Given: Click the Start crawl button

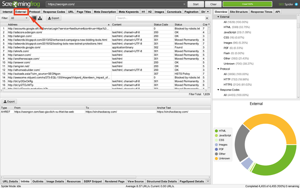Looking at the screenshot, I should (195, 4).
